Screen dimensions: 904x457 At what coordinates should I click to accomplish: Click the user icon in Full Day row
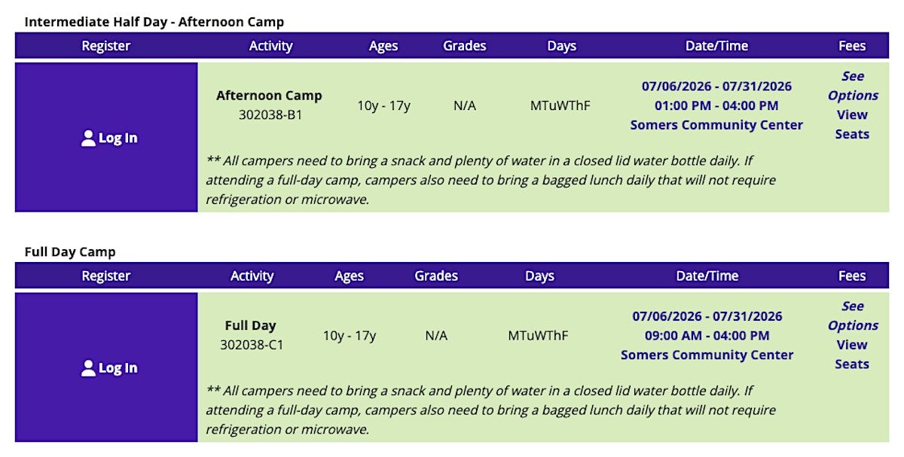tap(88, 367)
